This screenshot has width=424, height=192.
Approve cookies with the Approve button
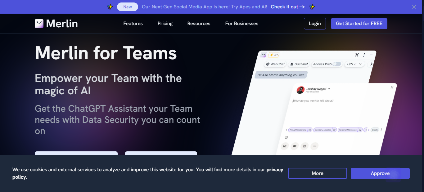[380, 173]
